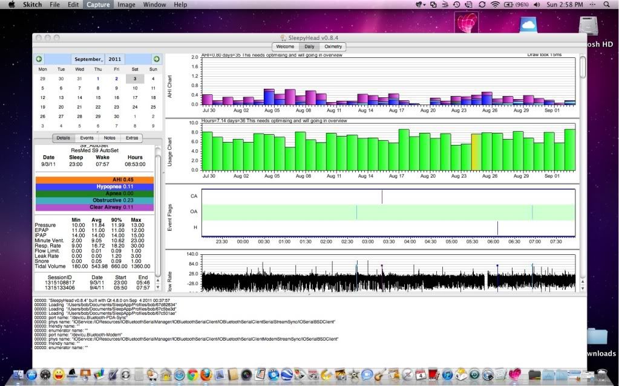Click graph scrollbar down arrow
This screenshot has width=619, height=386.
[582, 288]
